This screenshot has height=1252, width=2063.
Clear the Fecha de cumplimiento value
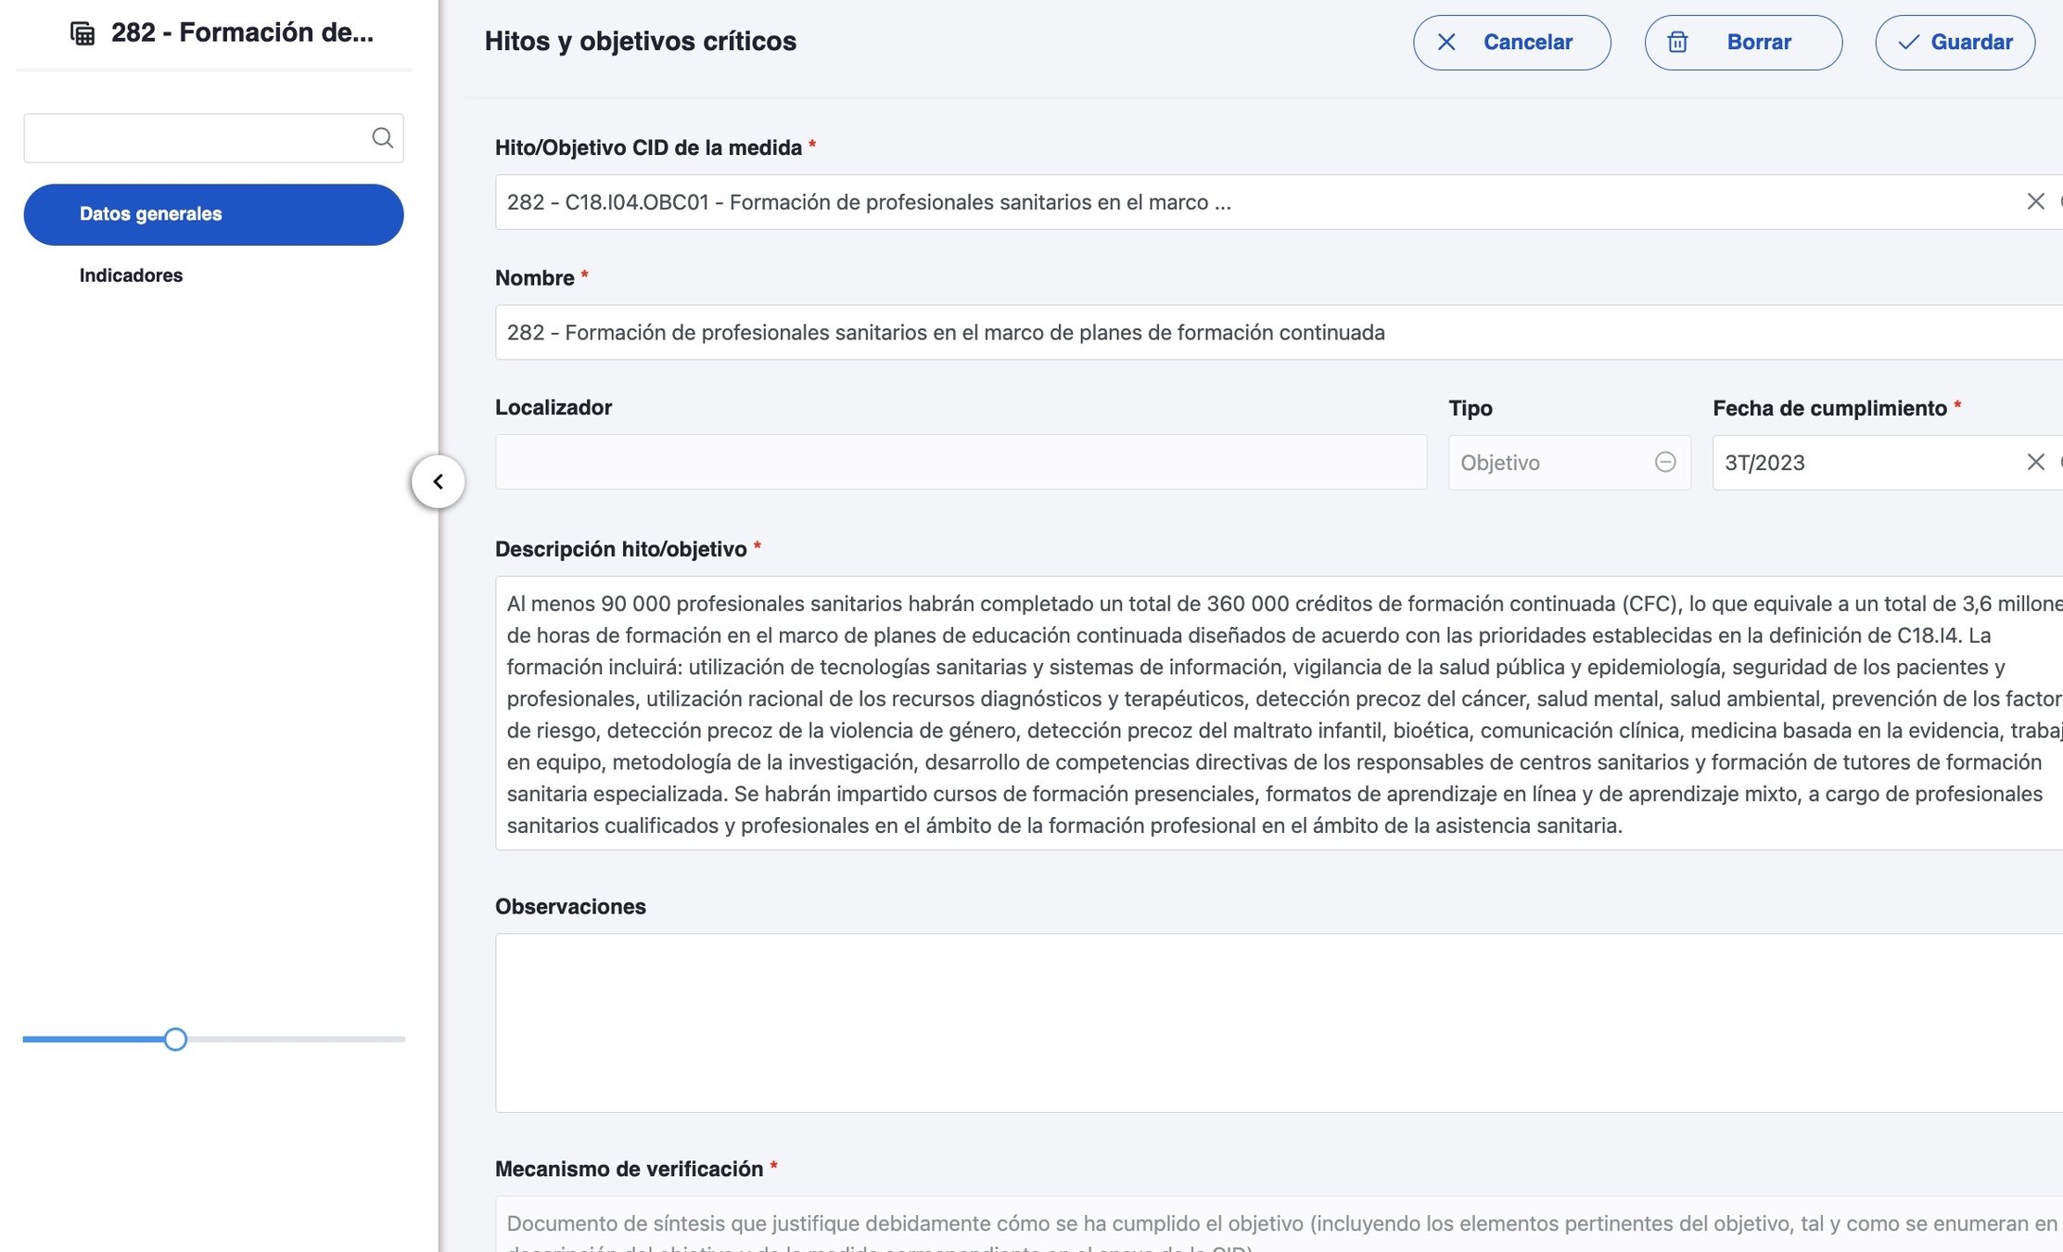coord(2035,462)
